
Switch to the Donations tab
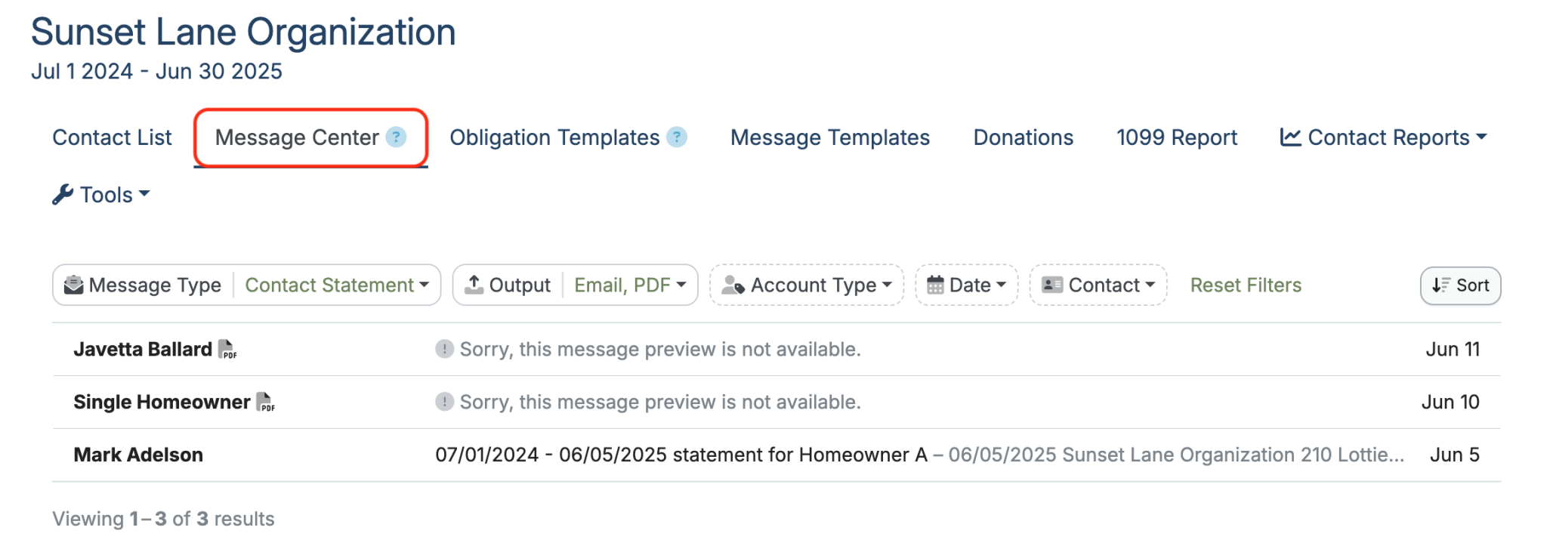(1023, 137)
